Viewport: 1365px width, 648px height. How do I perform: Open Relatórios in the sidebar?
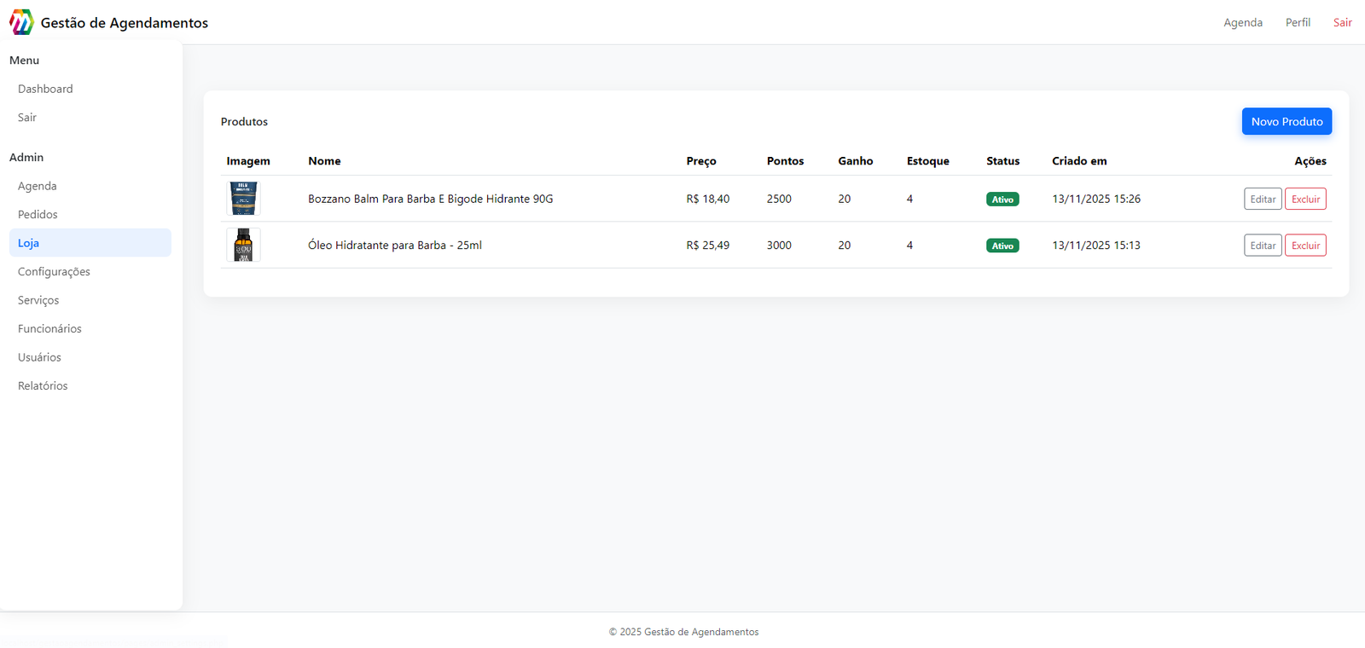tap(43, 386)
